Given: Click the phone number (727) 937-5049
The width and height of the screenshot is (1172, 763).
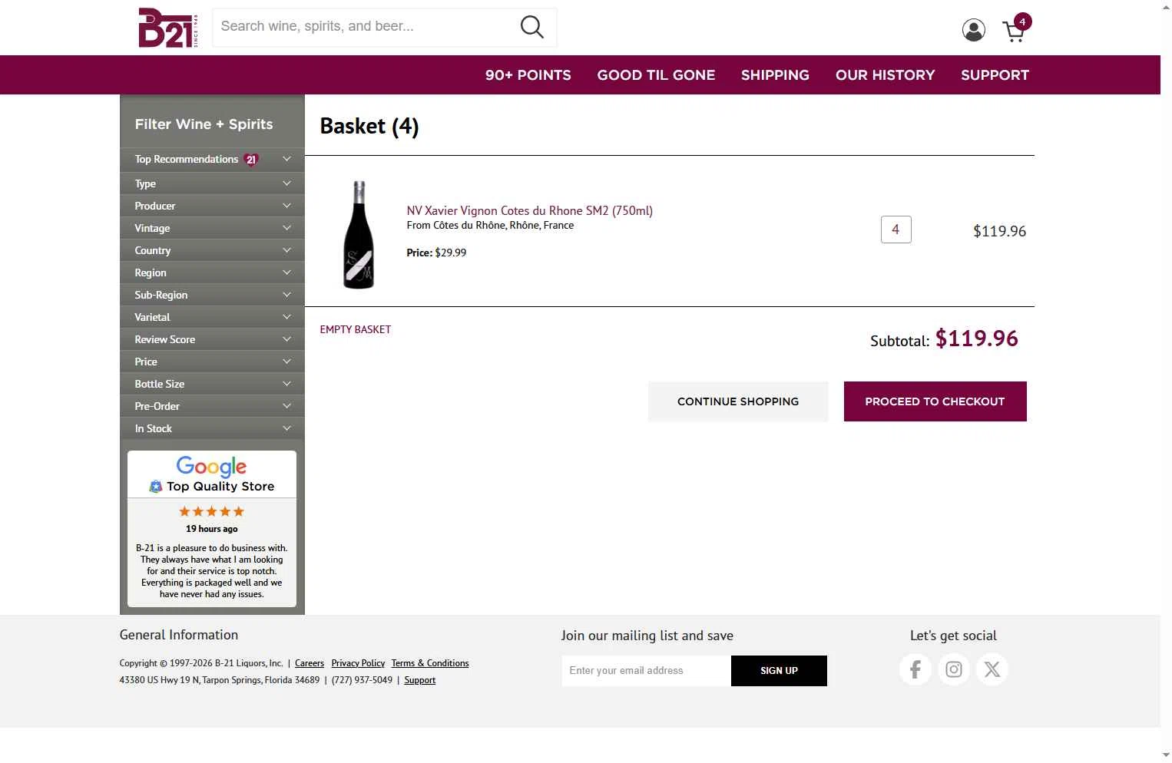Looking at the screenshot, I should tap(362, 680).
